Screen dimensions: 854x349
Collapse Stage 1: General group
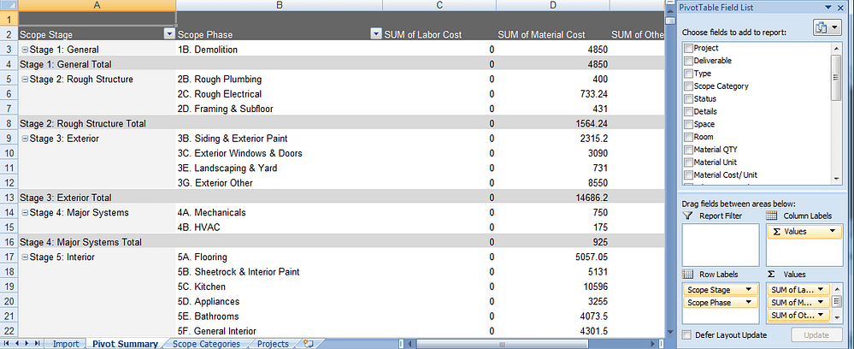coord(25,50)
